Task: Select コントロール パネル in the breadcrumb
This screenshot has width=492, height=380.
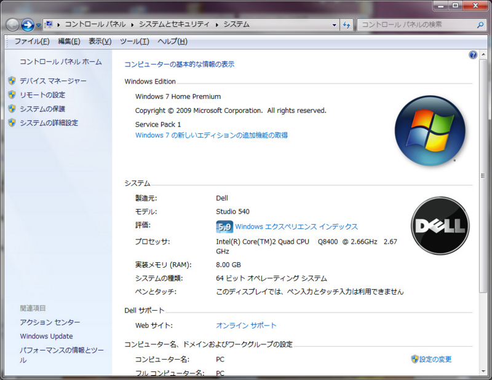Action: [x=95, y=25]
